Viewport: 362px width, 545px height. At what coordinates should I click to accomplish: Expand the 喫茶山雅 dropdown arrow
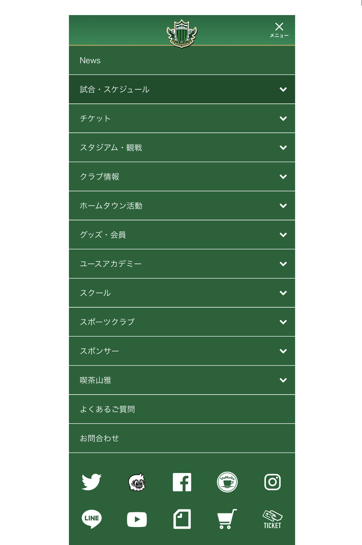pos(283,380)
